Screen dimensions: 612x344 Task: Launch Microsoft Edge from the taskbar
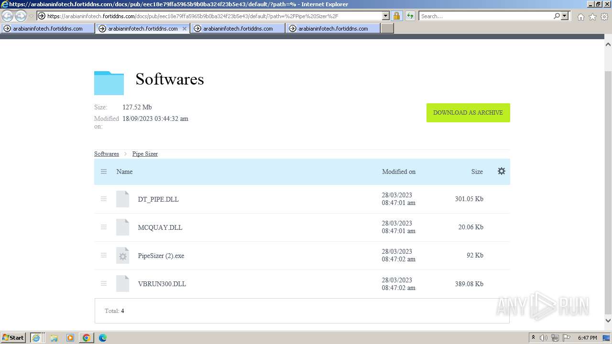(103, 338)
